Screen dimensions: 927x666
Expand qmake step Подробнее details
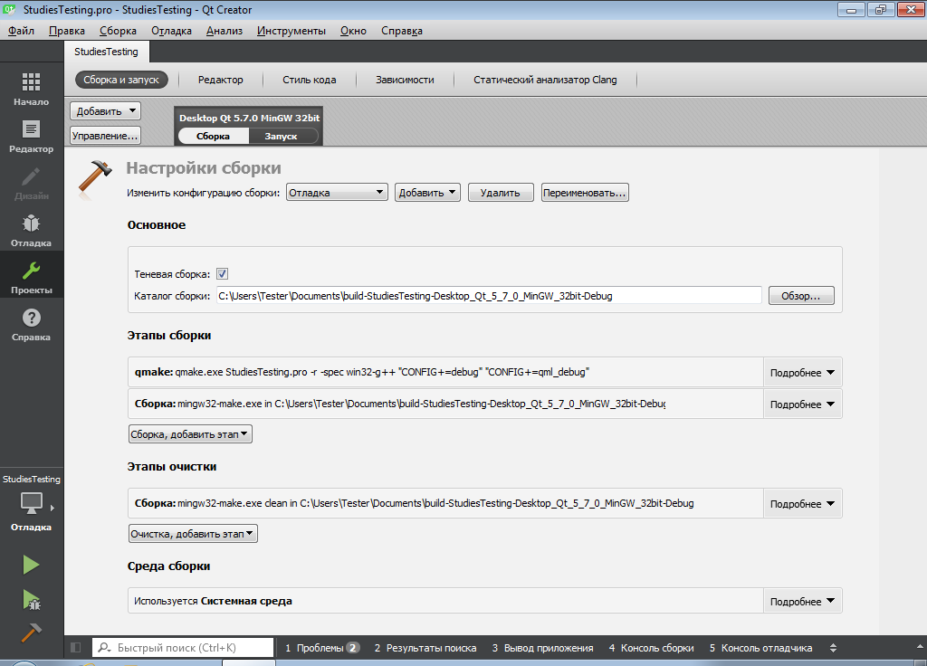802,373
